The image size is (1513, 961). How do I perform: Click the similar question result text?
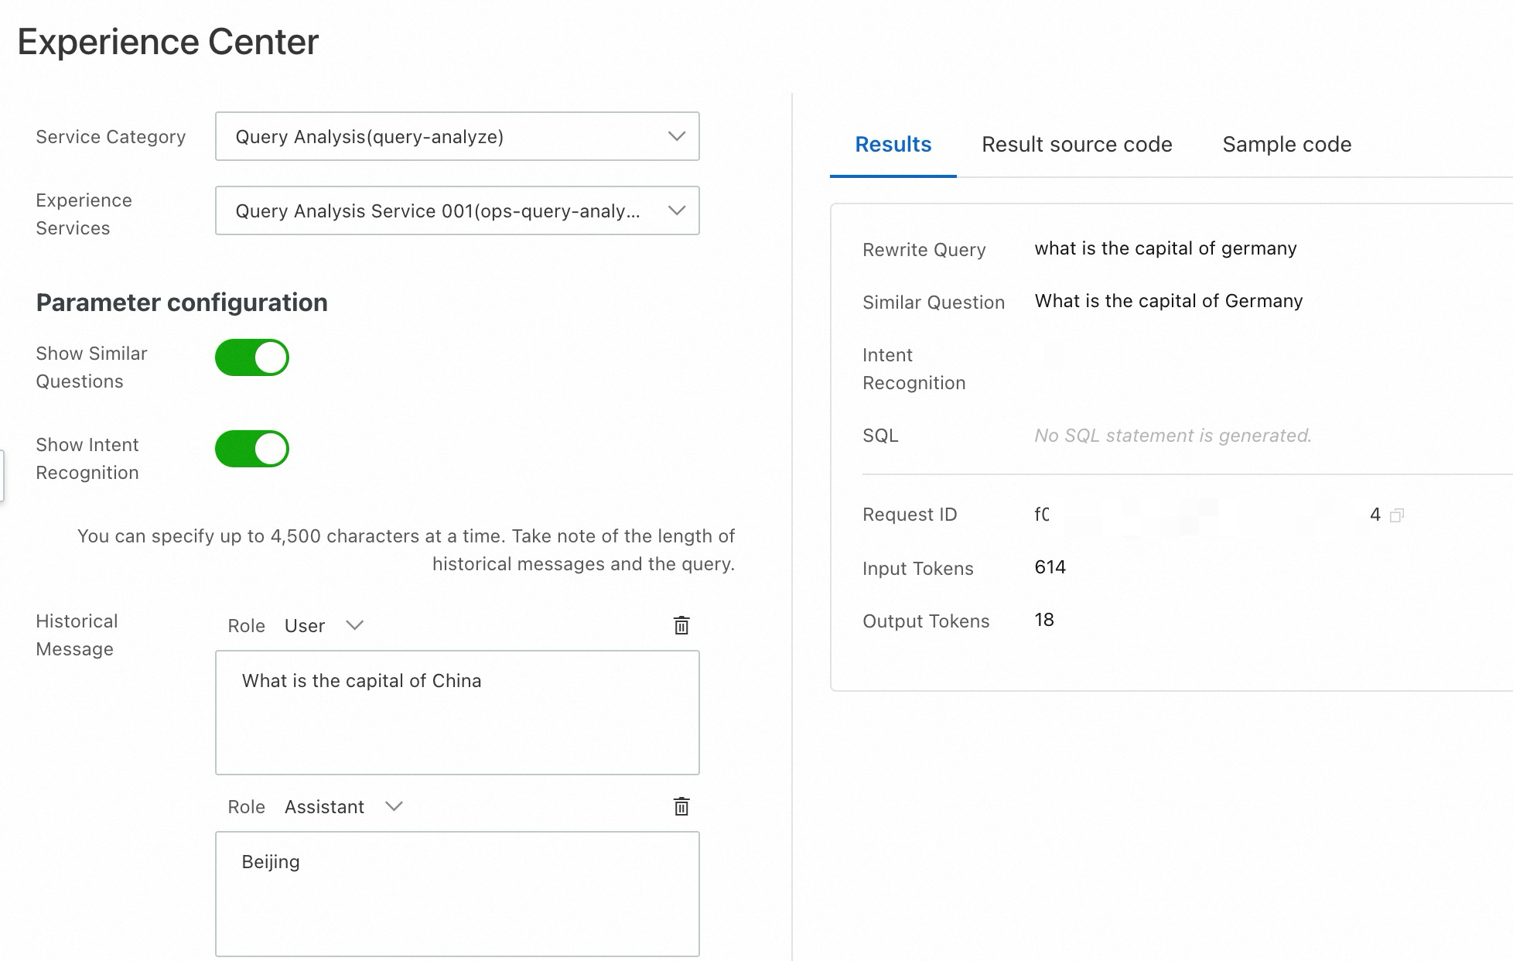pos(1168,301)
